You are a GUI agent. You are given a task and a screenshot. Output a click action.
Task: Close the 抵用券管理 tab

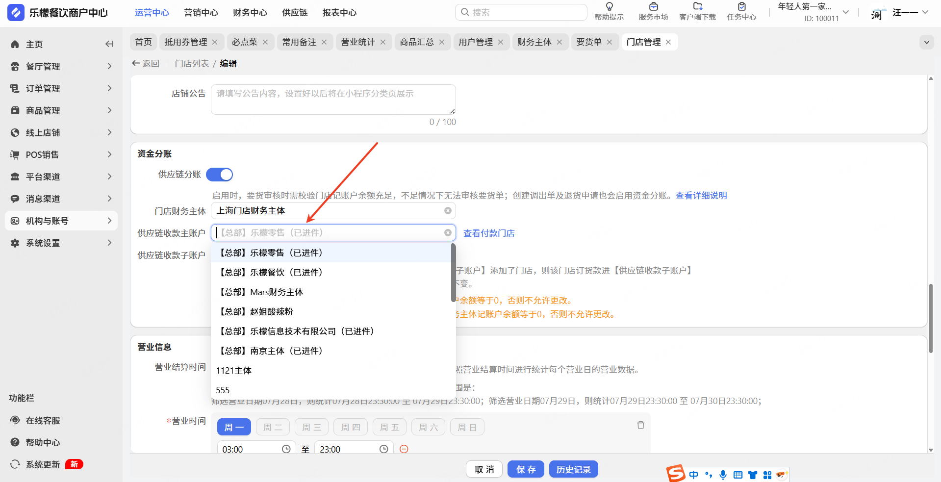click(x=215, y=42)
